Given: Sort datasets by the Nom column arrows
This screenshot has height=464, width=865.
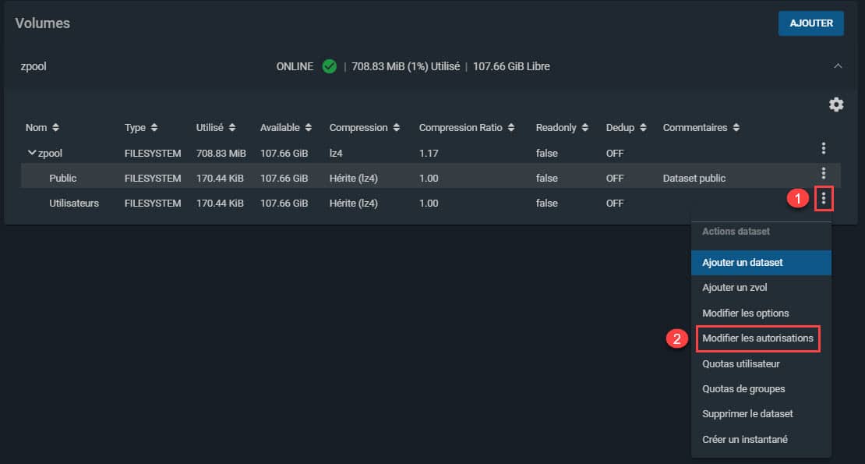Looking at the screenshot, I should [x=55, y=127].
